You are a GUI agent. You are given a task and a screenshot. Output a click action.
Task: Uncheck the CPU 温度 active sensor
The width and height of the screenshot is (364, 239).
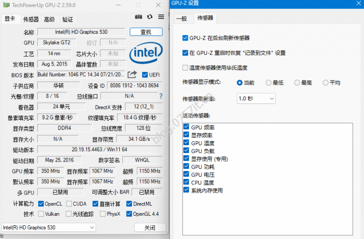[186, 182]
